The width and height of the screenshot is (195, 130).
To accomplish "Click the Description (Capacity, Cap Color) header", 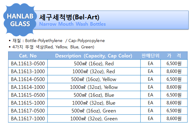I will pos(94,56).
